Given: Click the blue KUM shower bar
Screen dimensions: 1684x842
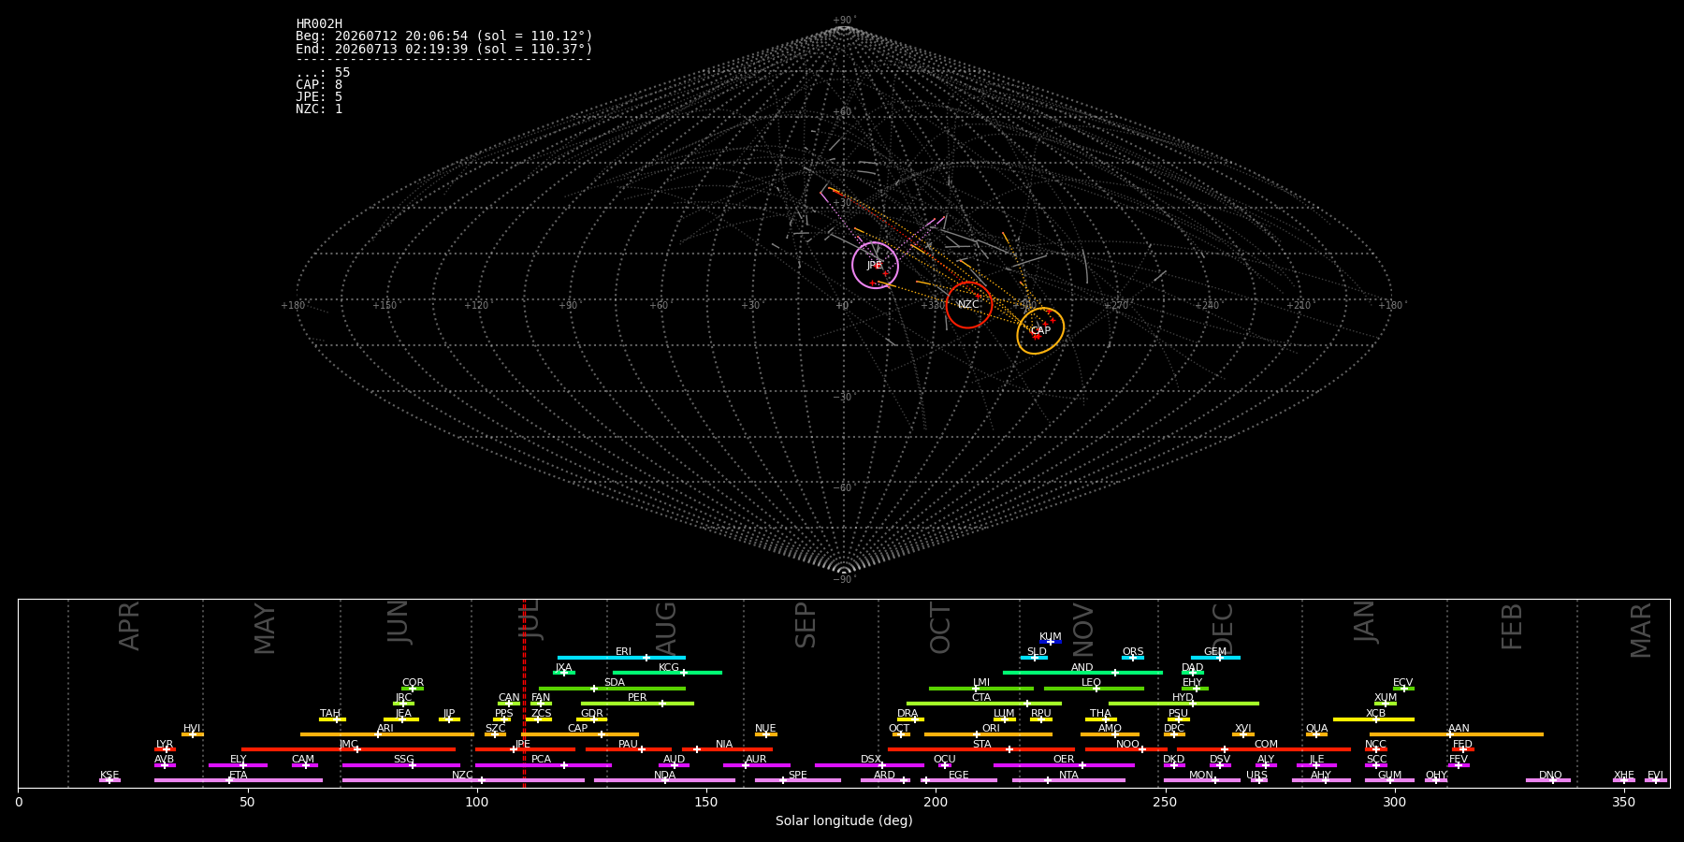Looking at the screenshot, I should coord(1051,642).
